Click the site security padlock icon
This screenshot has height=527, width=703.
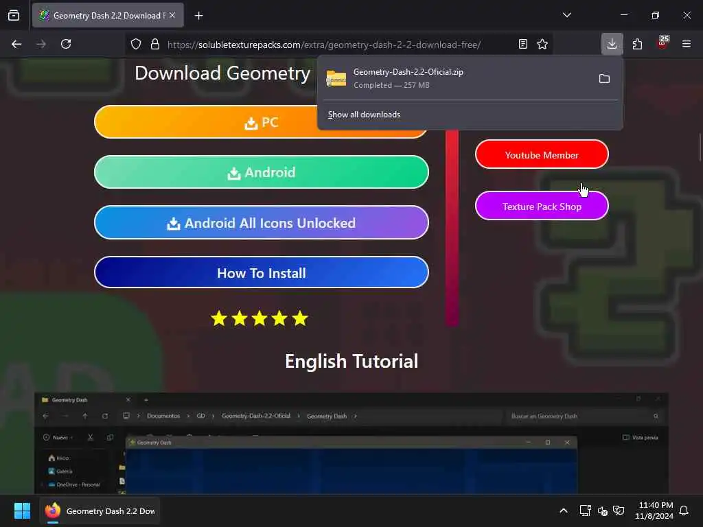(x=154, y=44)
